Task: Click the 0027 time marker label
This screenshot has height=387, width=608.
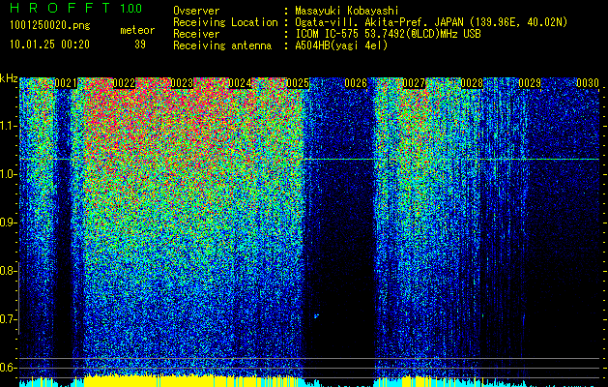Action: coord(414,83)
